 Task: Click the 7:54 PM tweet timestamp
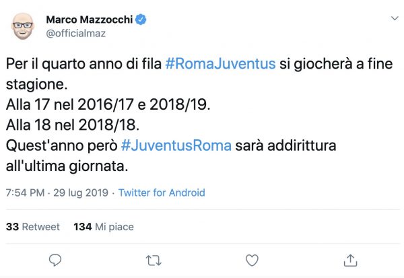tap(25, 193)
